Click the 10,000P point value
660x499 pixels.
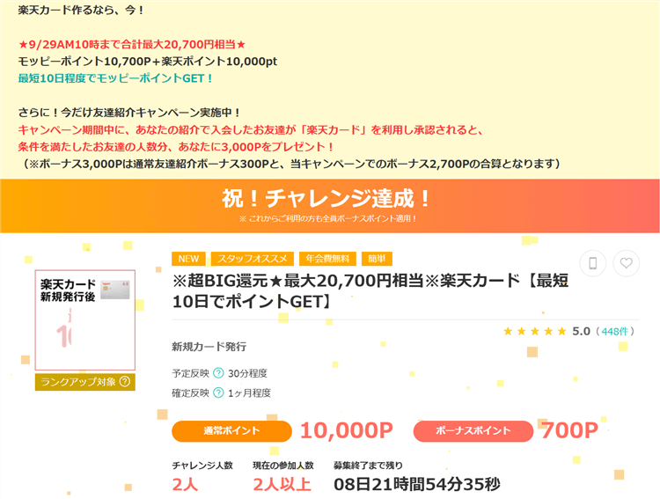[346, 430]
